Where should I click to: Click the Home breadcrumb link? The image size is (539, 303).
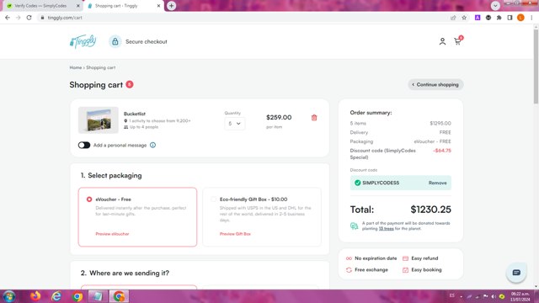[x=75, y=67]
